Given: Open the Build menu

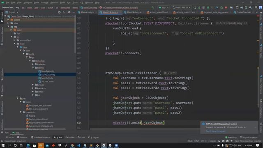Looking at the screenshot, I should (x=62, y=2).
